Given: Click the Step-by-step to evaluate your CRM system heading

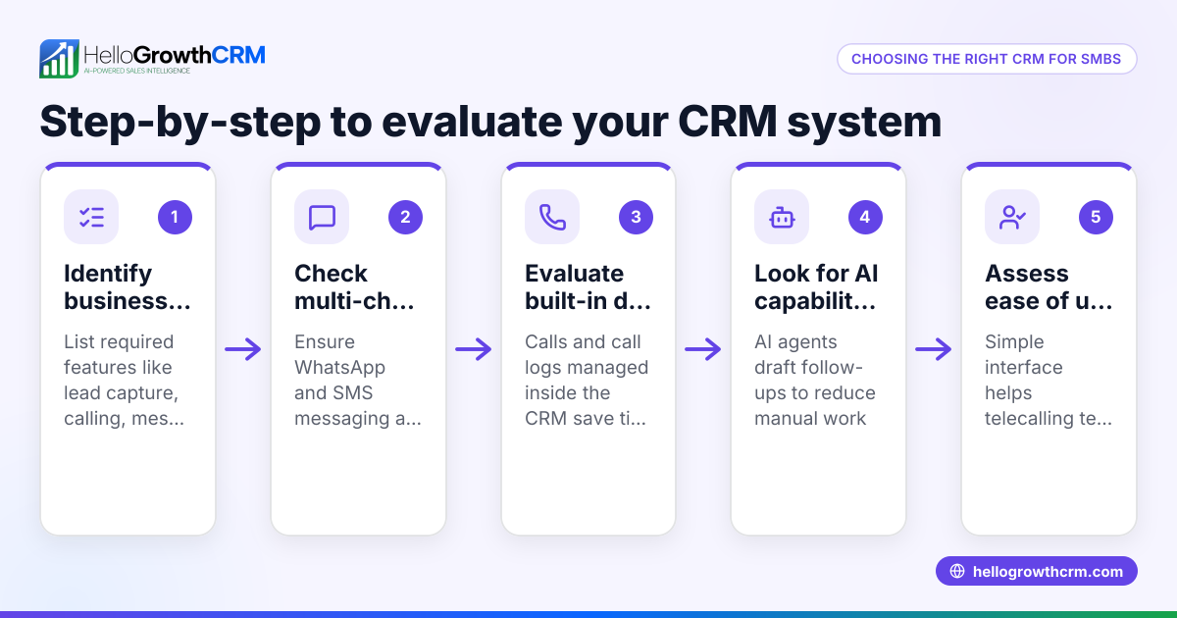Looking at the screenshot, I should pos(490,122).
